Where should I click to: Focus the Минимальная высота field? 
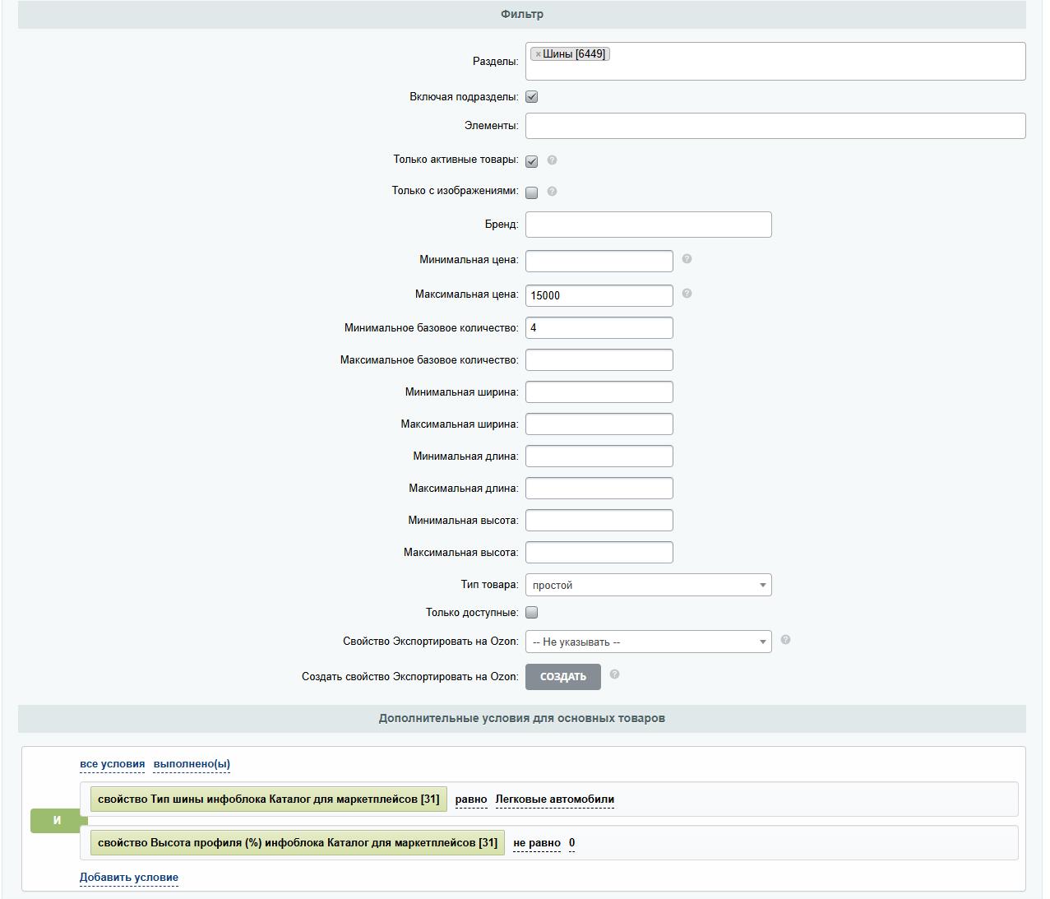[x=599, y=520]
